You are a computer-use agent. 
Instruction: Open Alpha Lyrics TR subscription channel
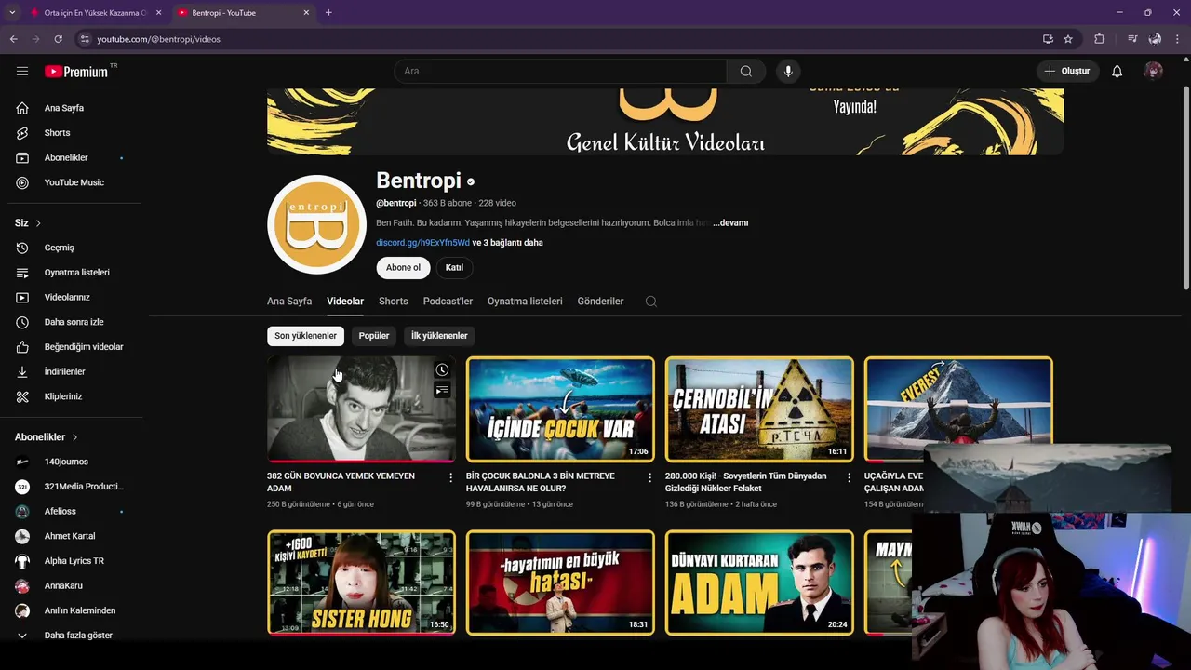[x=73, y=561]
